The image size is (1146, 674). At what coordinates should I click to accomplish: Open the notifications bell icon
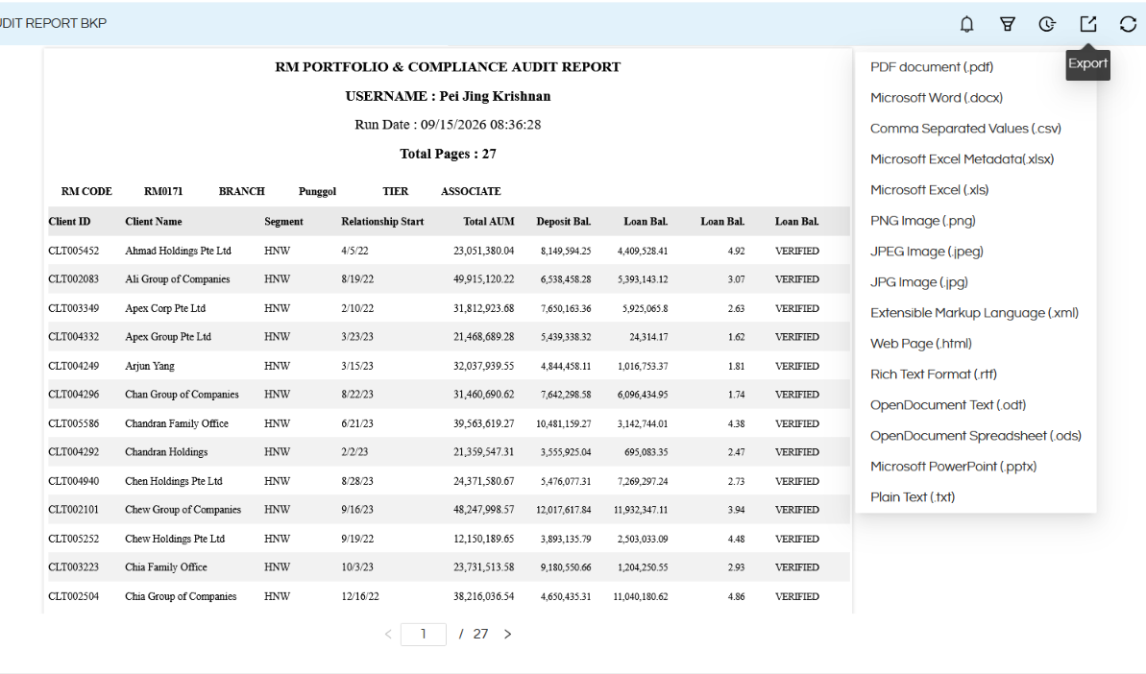tap(966, 24)
